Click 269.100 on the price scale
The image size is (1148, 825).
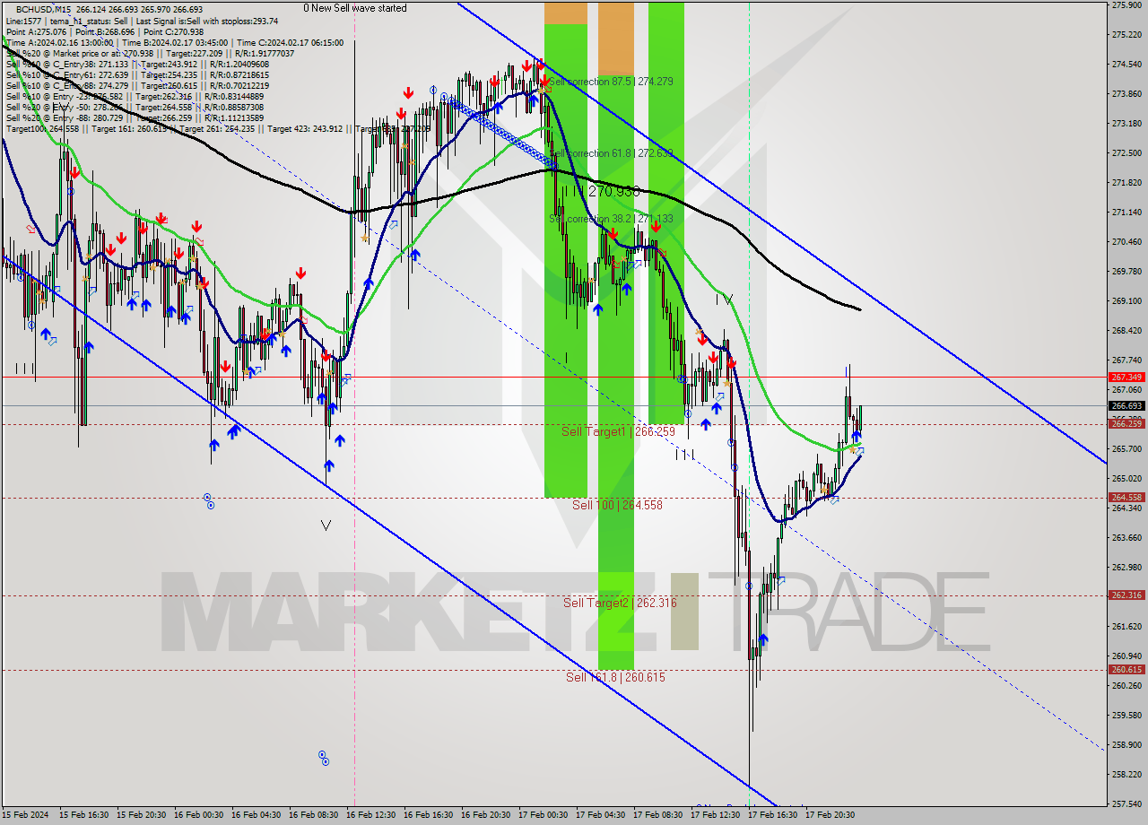point(1126,301)
